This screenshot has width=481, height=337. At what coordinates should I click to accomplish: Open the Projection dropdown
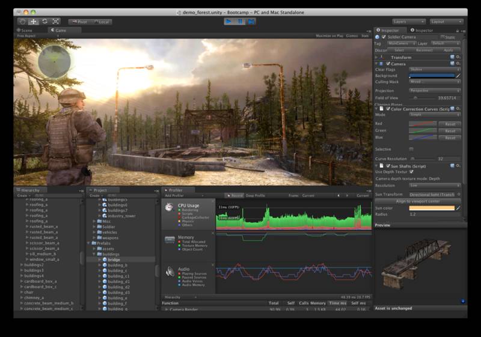click(x=435, y=91)
